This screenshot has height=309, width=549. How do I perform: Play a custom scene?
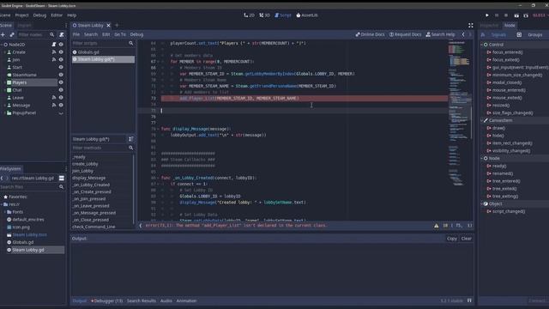click(x=526, y=15)
